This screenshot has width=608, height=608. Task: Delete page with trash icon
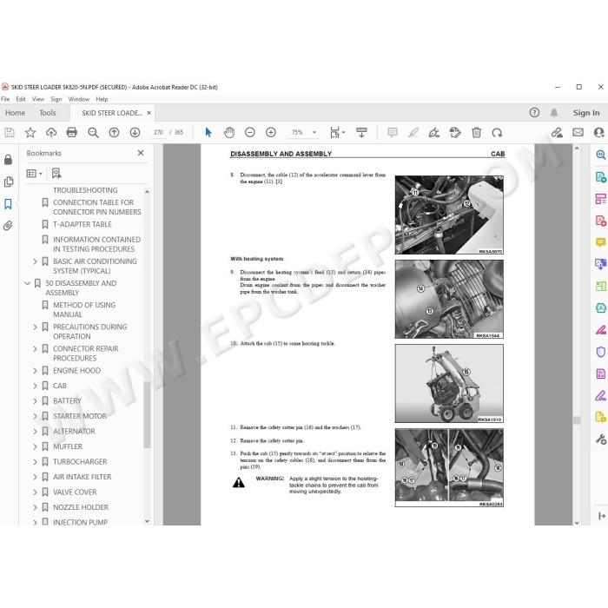pyautogui.click(x=476, y=133)
